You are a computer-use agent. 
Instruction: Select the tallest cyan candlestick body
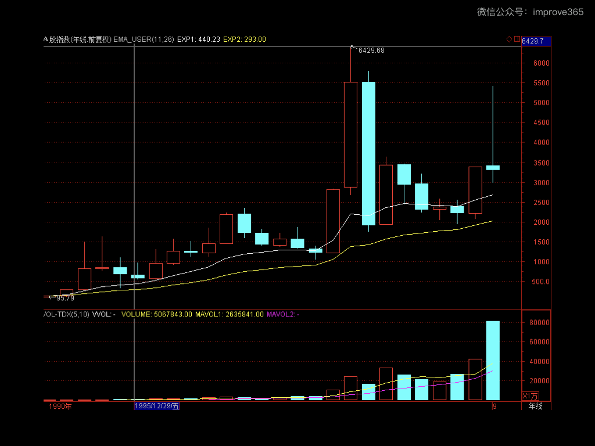point(368,153)
